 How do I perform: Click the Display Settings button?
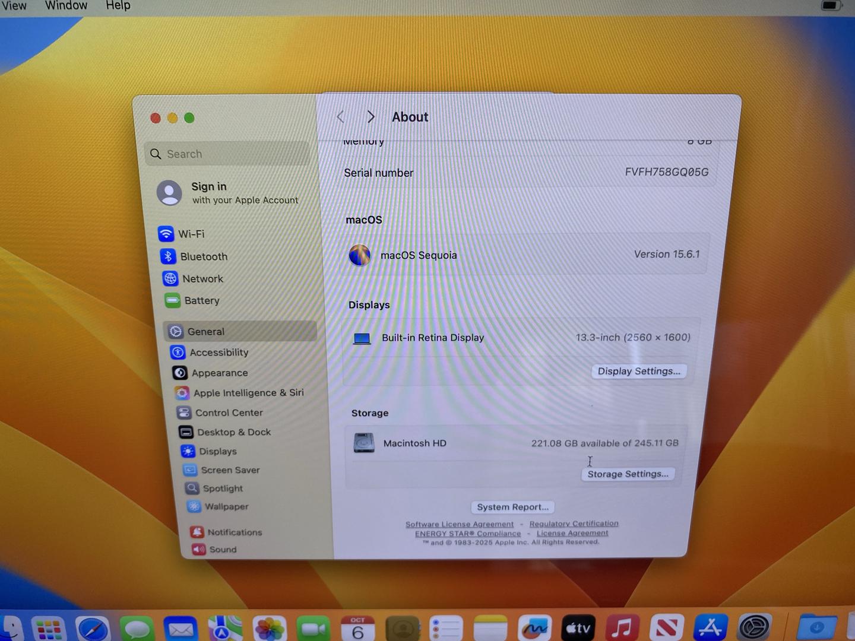point(639,372)
